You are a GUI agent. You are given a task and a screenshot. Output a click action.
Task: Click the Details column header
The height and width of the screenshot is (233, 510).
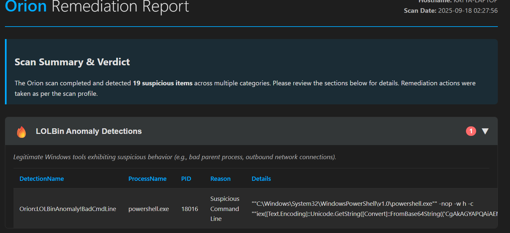tap(261, 179)
